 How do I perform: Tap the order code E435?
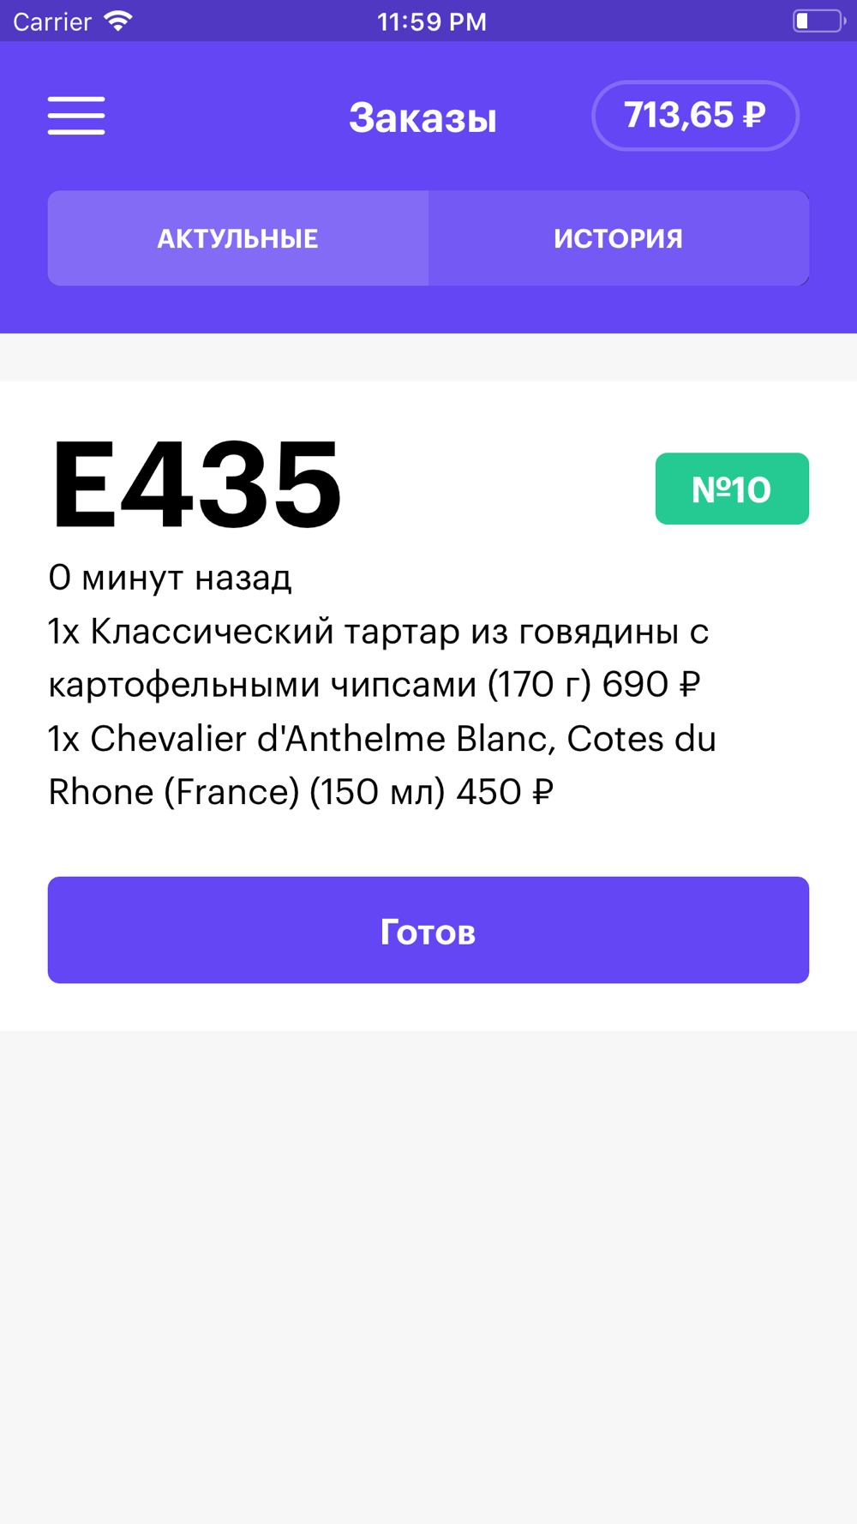pos(197,485)
